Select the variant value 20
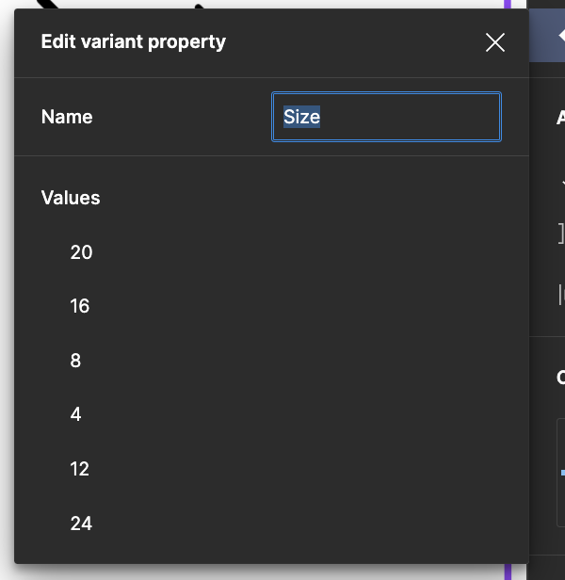 coord(81,252)
